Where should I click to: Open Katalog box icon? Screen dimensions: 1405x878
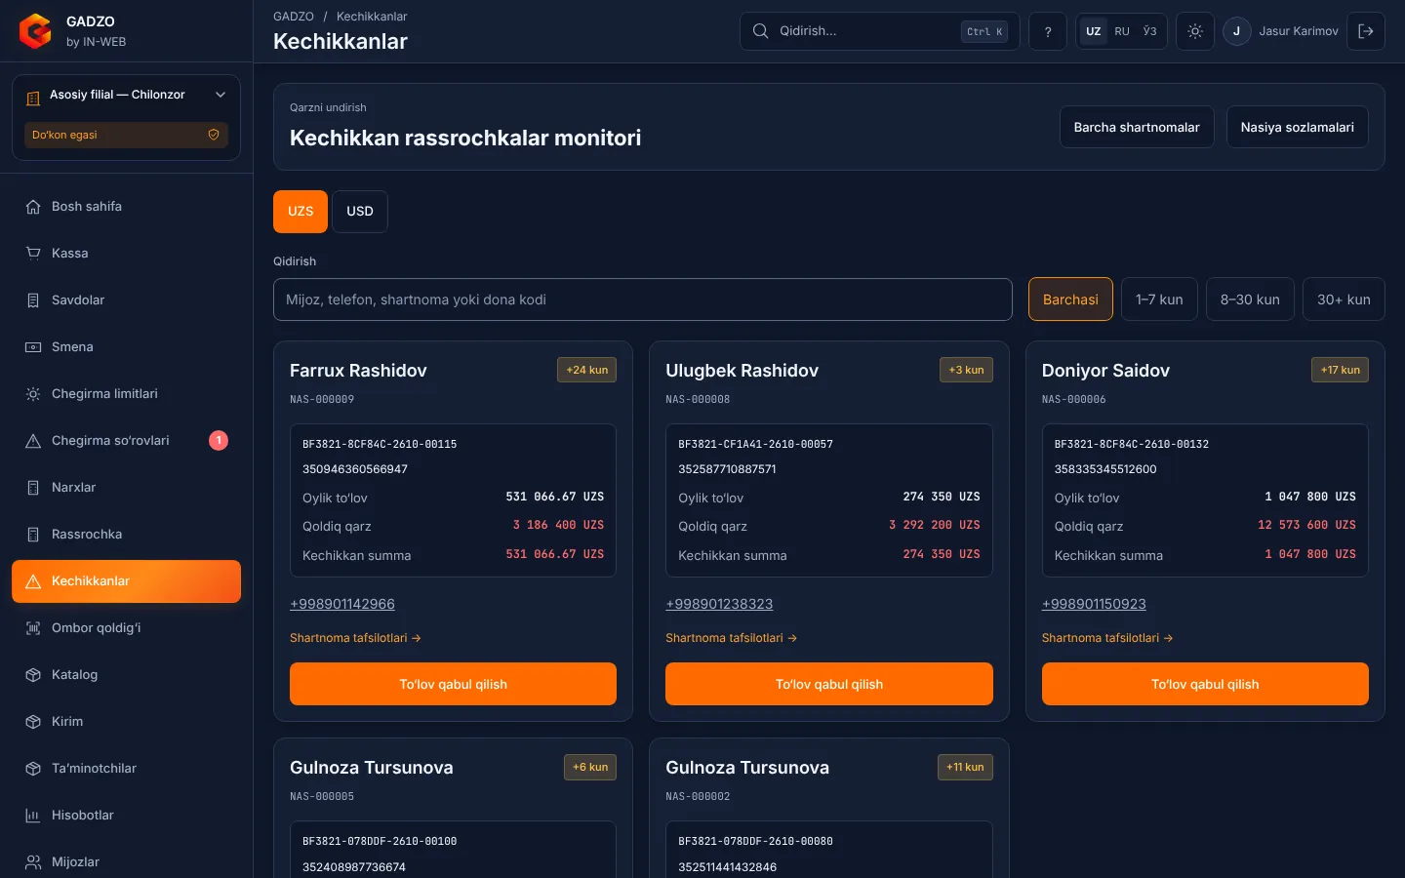[x=33, y=675]
